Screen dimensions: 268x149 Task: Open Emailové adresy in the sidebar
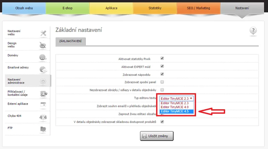pos(18,67)
